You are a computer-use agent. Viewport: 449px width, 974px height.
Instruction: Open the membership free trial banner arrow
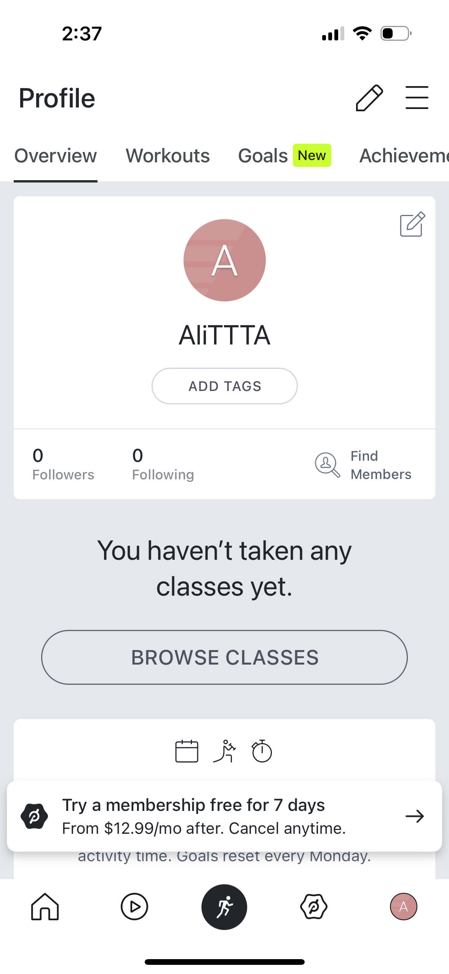tap(415, 816)
